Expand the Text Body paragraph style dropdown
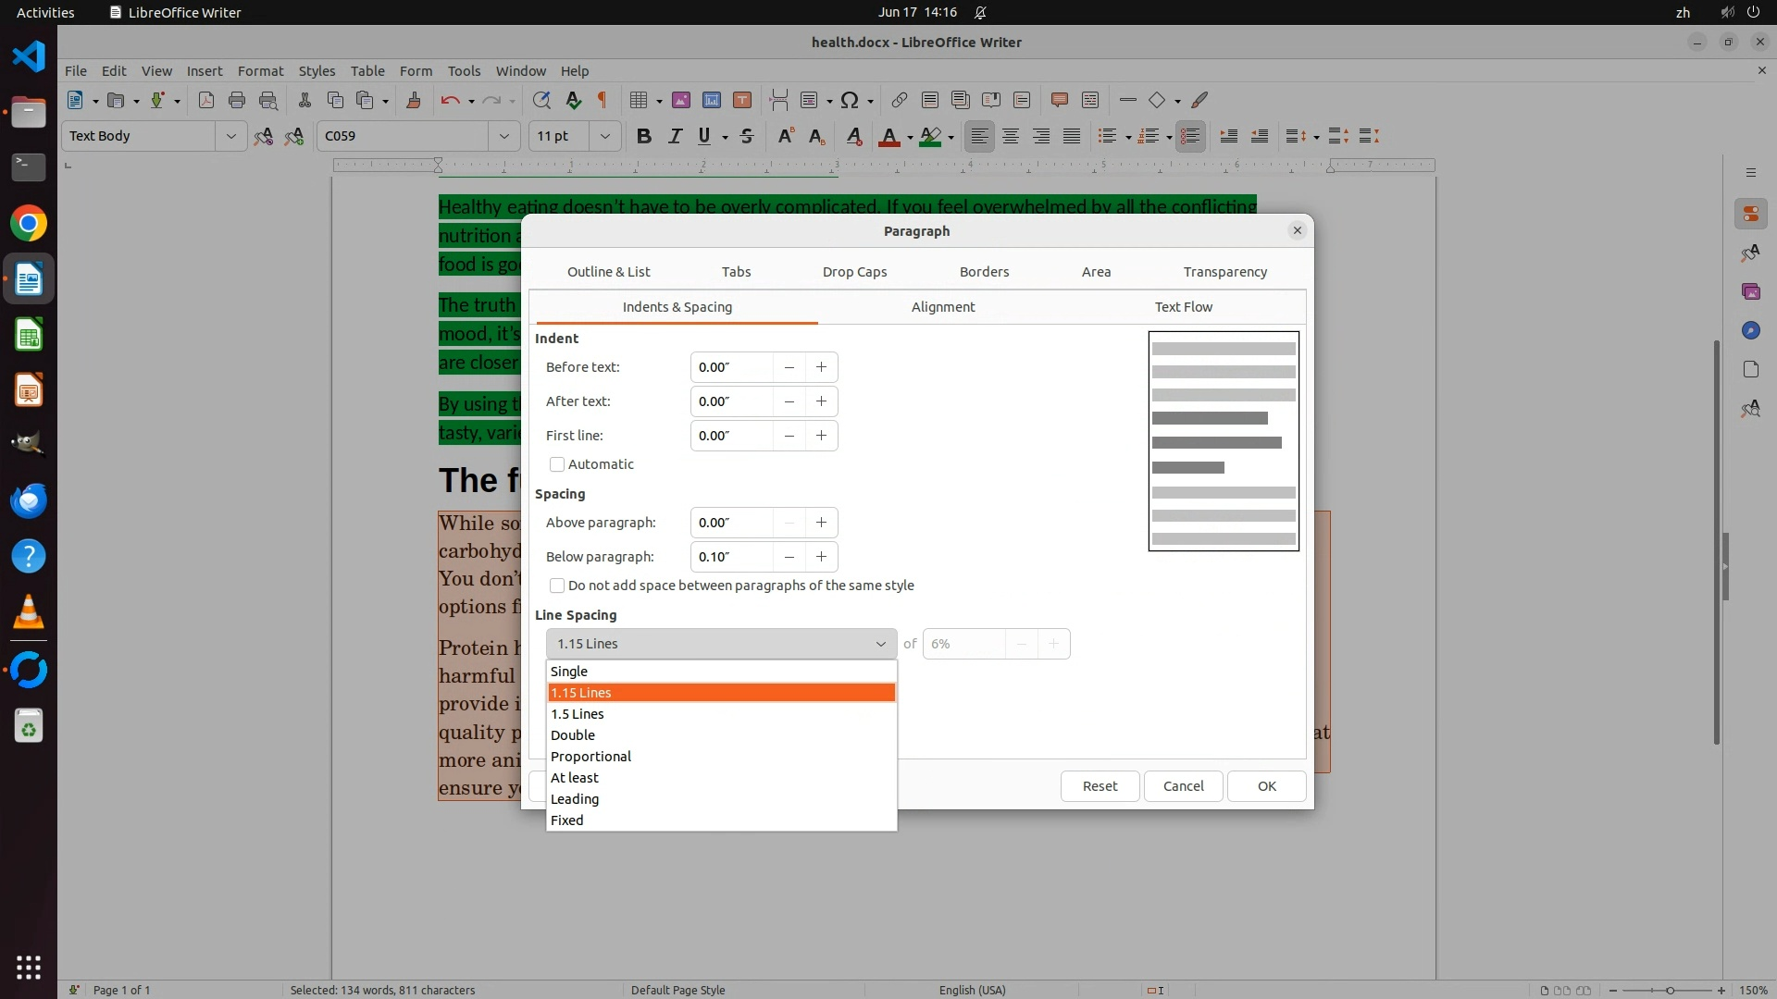 click(230, 136)
